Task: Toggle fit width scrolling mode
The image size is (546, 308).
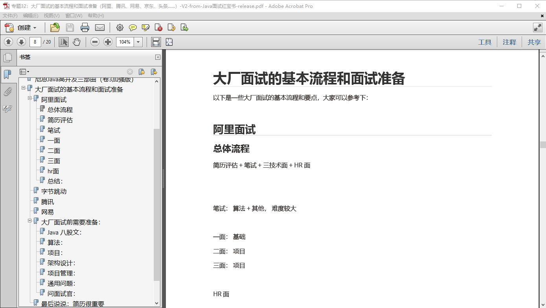Action: pos(156,42)
